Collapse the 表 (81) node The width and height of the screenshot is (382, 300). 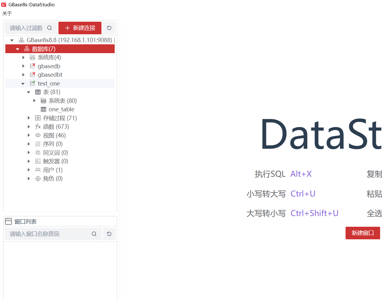pos(29,92)
